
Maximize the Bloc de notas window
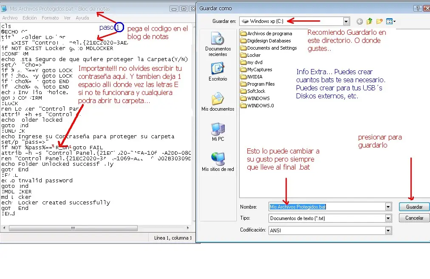click(184, 9)
